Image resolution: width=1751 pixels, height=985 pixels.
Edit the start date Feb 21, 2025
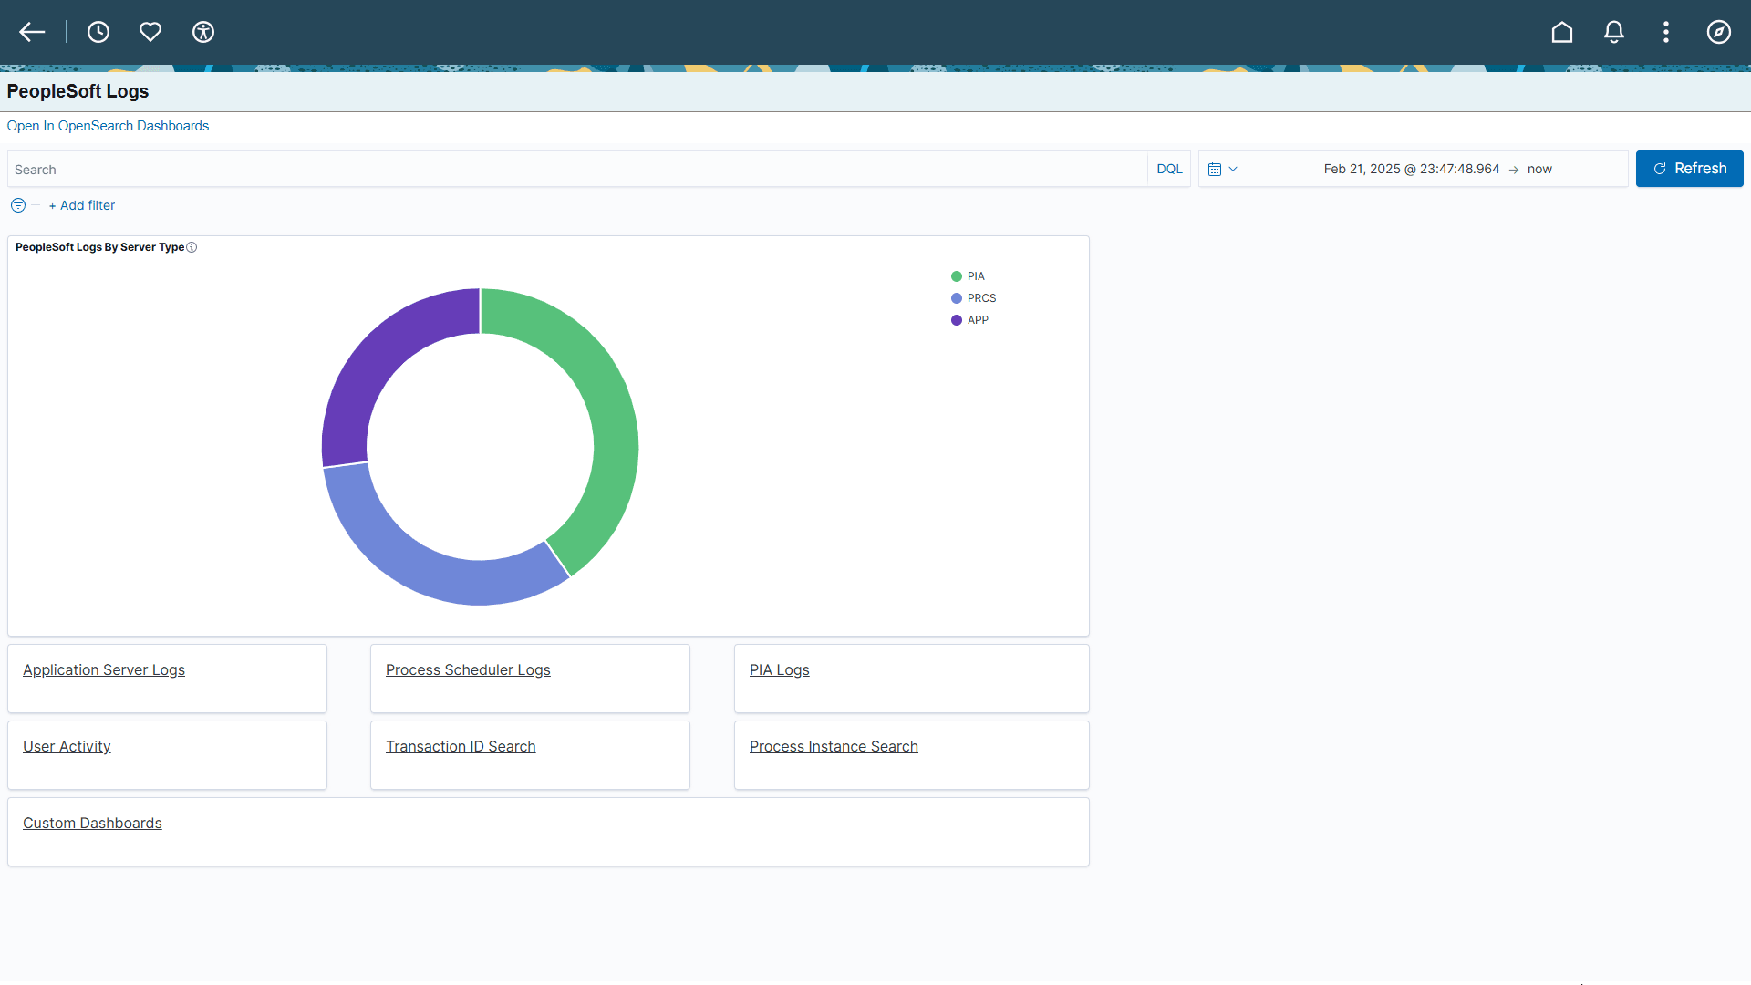click(x=1412, y=169)
